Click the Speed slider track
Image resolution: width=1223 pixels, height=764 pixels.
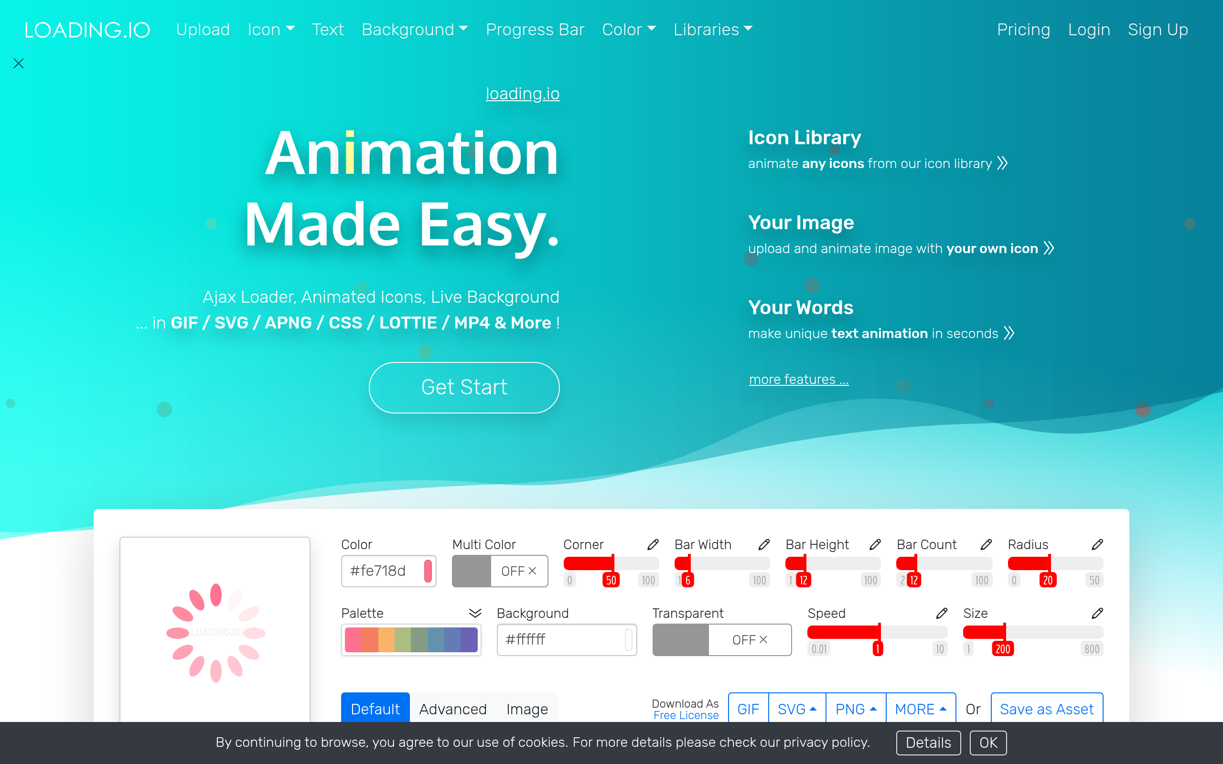coord(877,632)
